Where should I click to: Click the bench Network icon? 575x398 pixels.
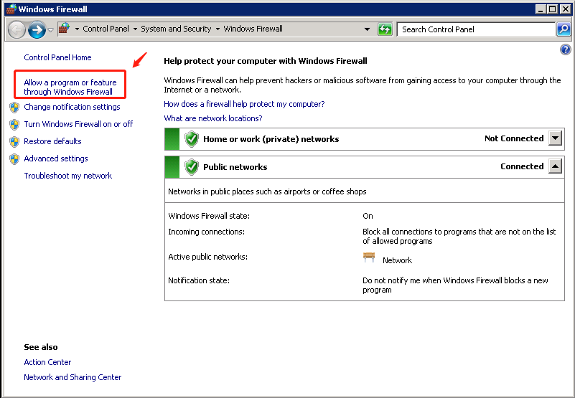pos(369,257)
